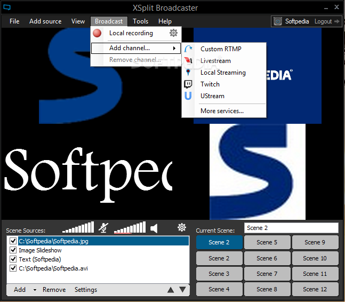Switch to the highlighted Scene 2 button
Image resolution: width=345 pixels, height=302 pixels.
[x=219, y=242]
